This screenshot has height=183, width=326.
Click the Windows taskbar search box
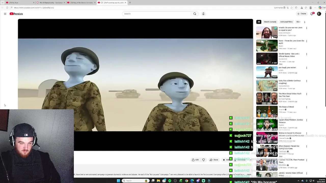[x=135, y=181]
